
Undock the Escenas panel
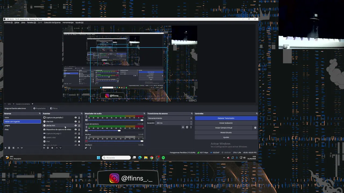[x=40, y=113]
